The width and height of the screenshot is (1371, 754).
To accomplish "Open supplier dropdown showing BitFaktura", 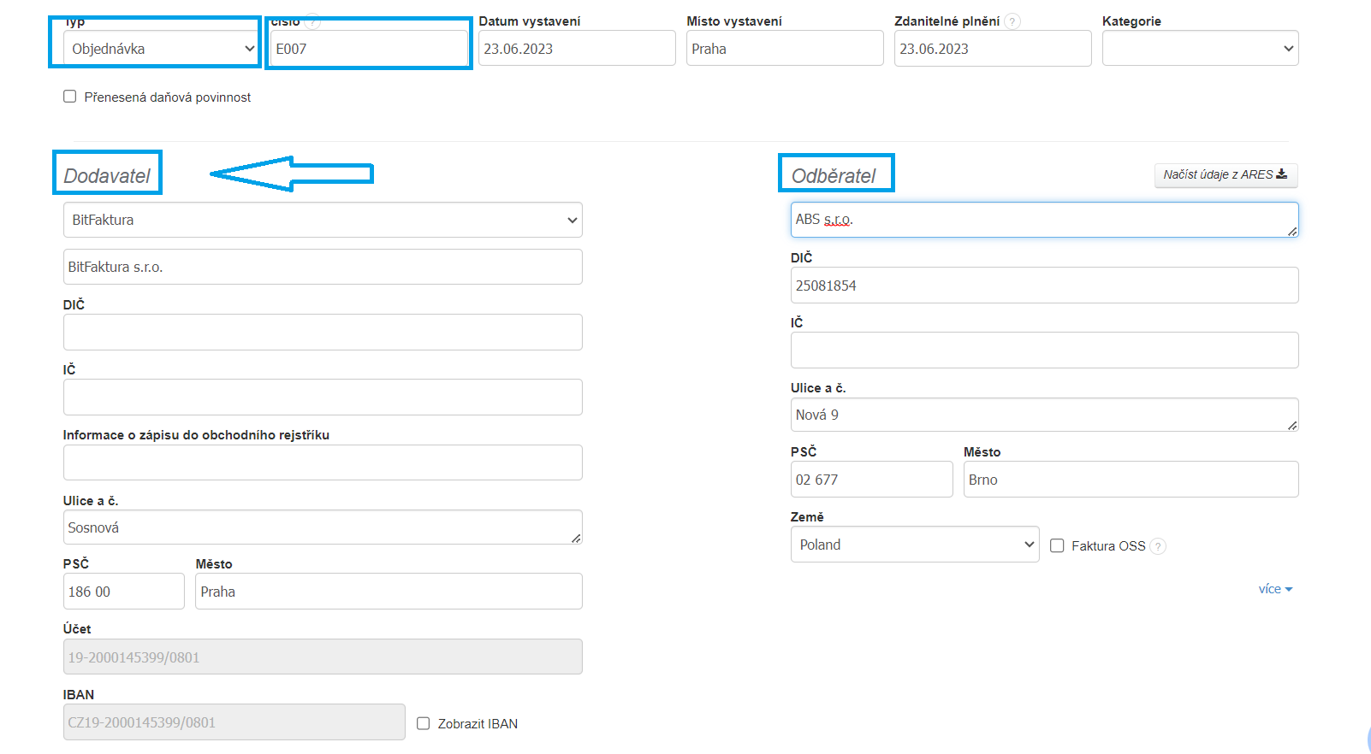I will click(x=323, y=220).
